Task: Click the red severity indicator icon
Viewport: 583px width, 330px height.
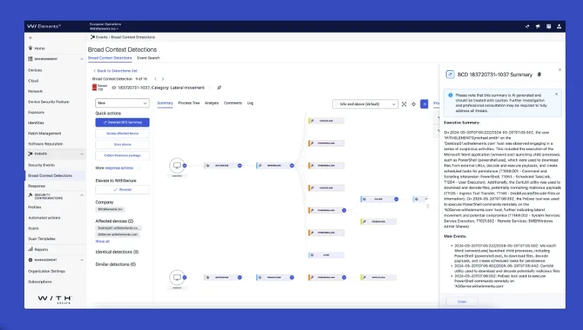Action: 94,88
